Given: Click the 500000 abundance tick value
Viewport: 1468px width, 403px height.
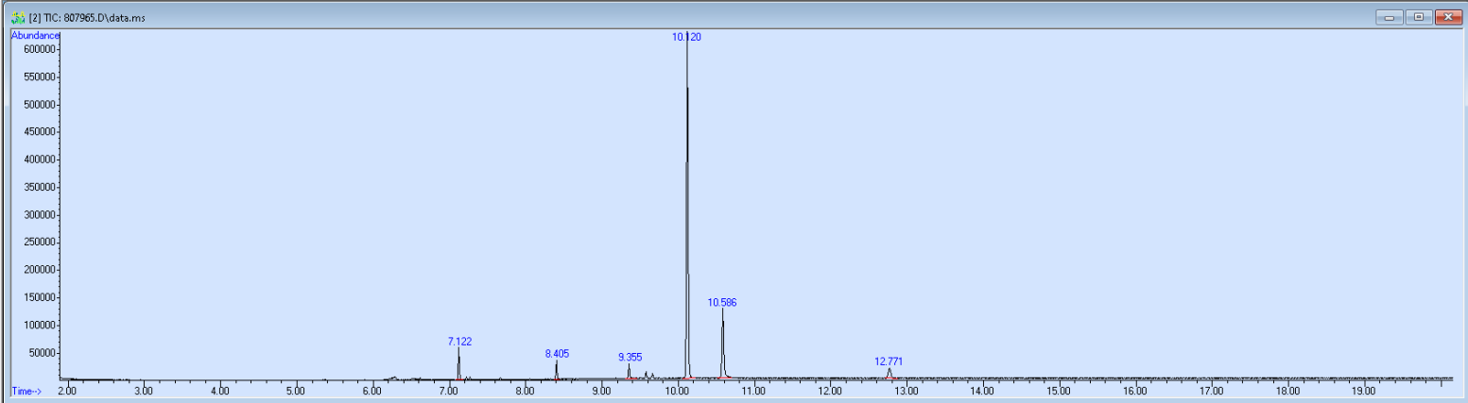Looking at the screenshot, I should 41,104.
